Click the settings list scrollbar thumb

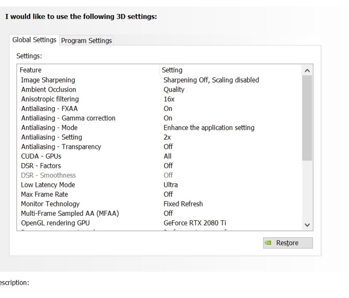pyautogui.click(x=307, y=118)
